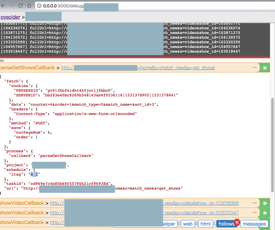Image resolution: width=275 pixels, height=230 pixels.
Task: Click the log line starting [103320290]
Action: (120, 42)
